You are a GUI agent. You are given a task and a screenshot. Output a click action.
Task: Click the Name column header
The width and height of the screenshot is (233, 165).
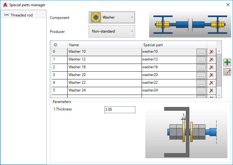pyautogui.click(x=104, y=45)
